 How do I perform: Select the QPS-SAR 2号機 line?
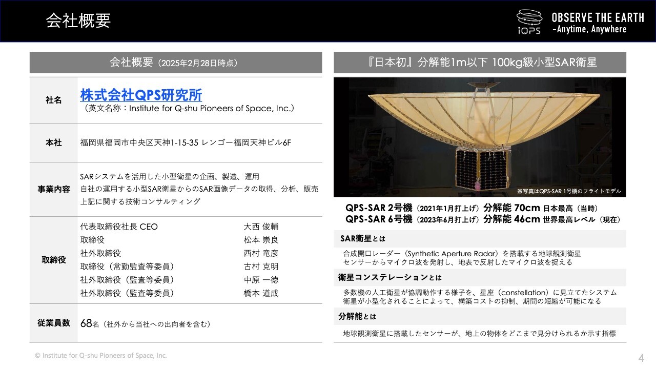point(471,208)
